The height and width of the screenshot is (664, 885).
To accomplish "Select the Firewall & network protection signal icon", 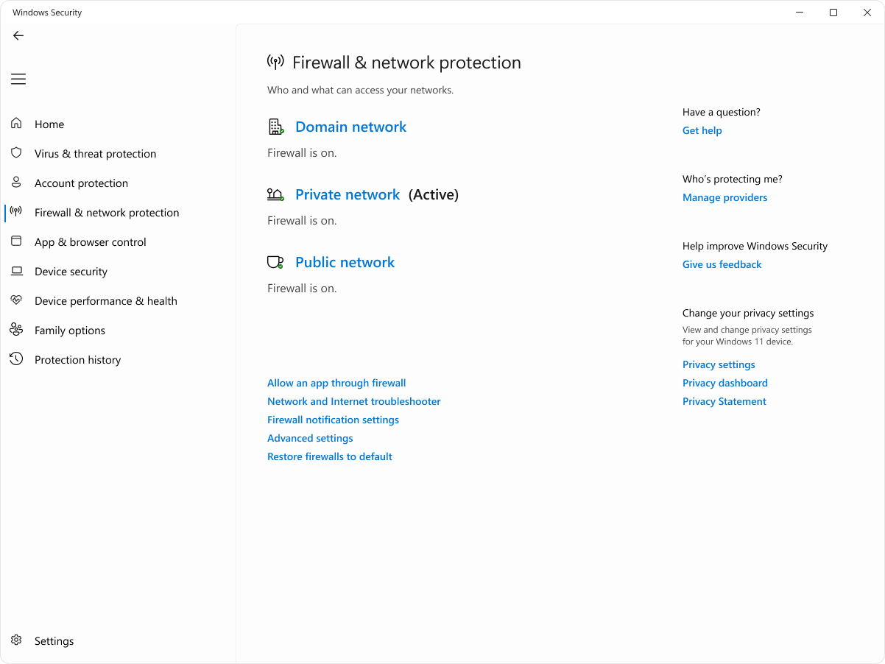I will (16, 212).
